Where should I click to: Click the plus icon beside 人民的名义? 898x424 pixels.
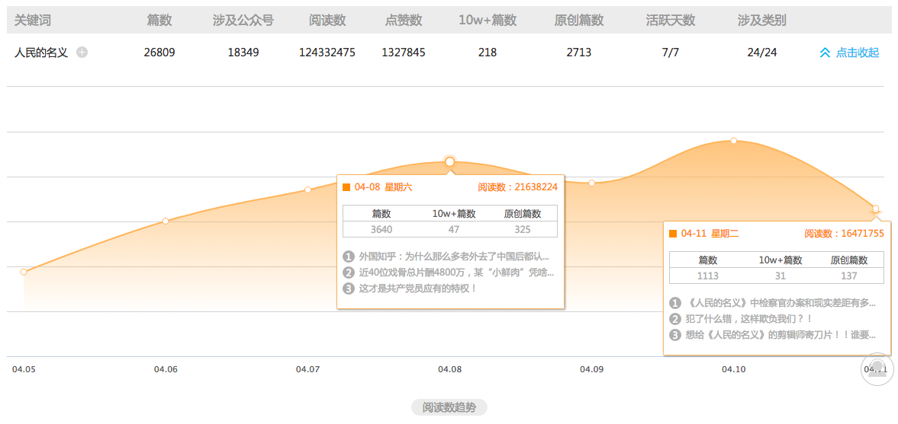82,53
